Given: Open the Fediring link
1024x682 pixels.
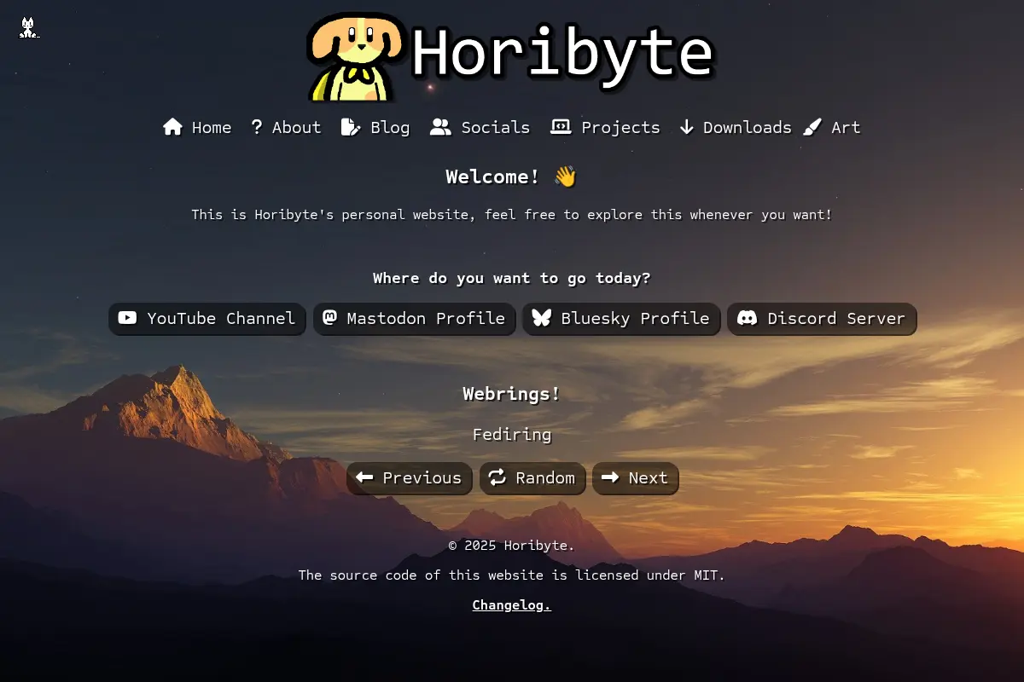Looking at the screenshot, I should click(x=512, y=435).
